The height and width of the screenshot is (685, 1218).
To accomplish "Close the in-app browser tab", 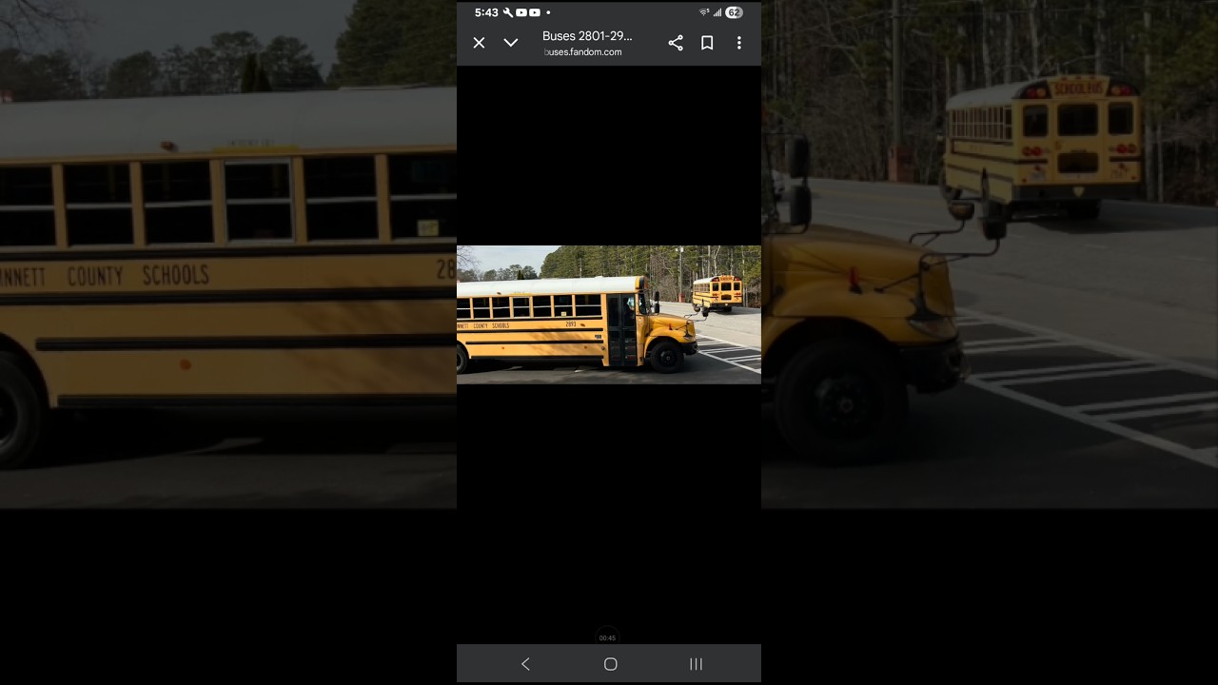I will click(480, 43).
